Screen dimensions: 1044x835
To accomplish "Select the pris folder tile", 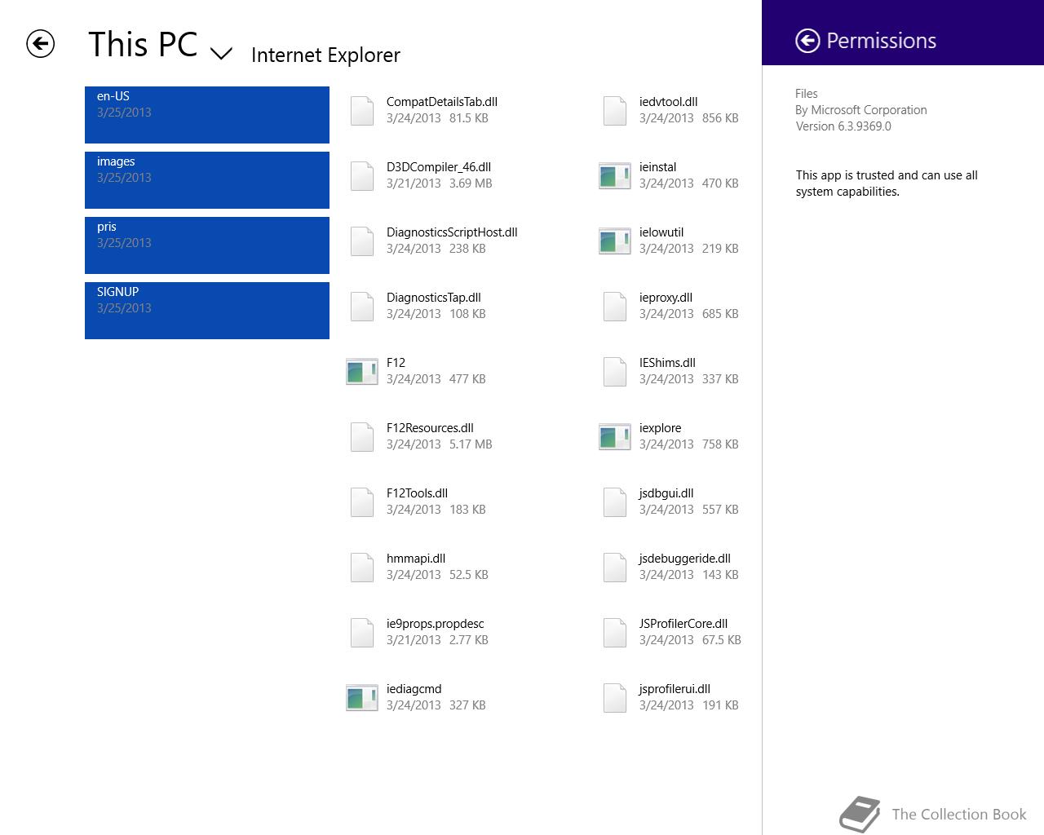I will pyautogui.click(x=207, y=245).
